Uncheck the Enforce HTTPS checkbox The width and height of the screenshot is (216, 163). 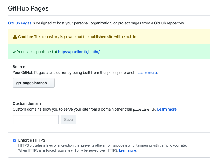[14, 140]
